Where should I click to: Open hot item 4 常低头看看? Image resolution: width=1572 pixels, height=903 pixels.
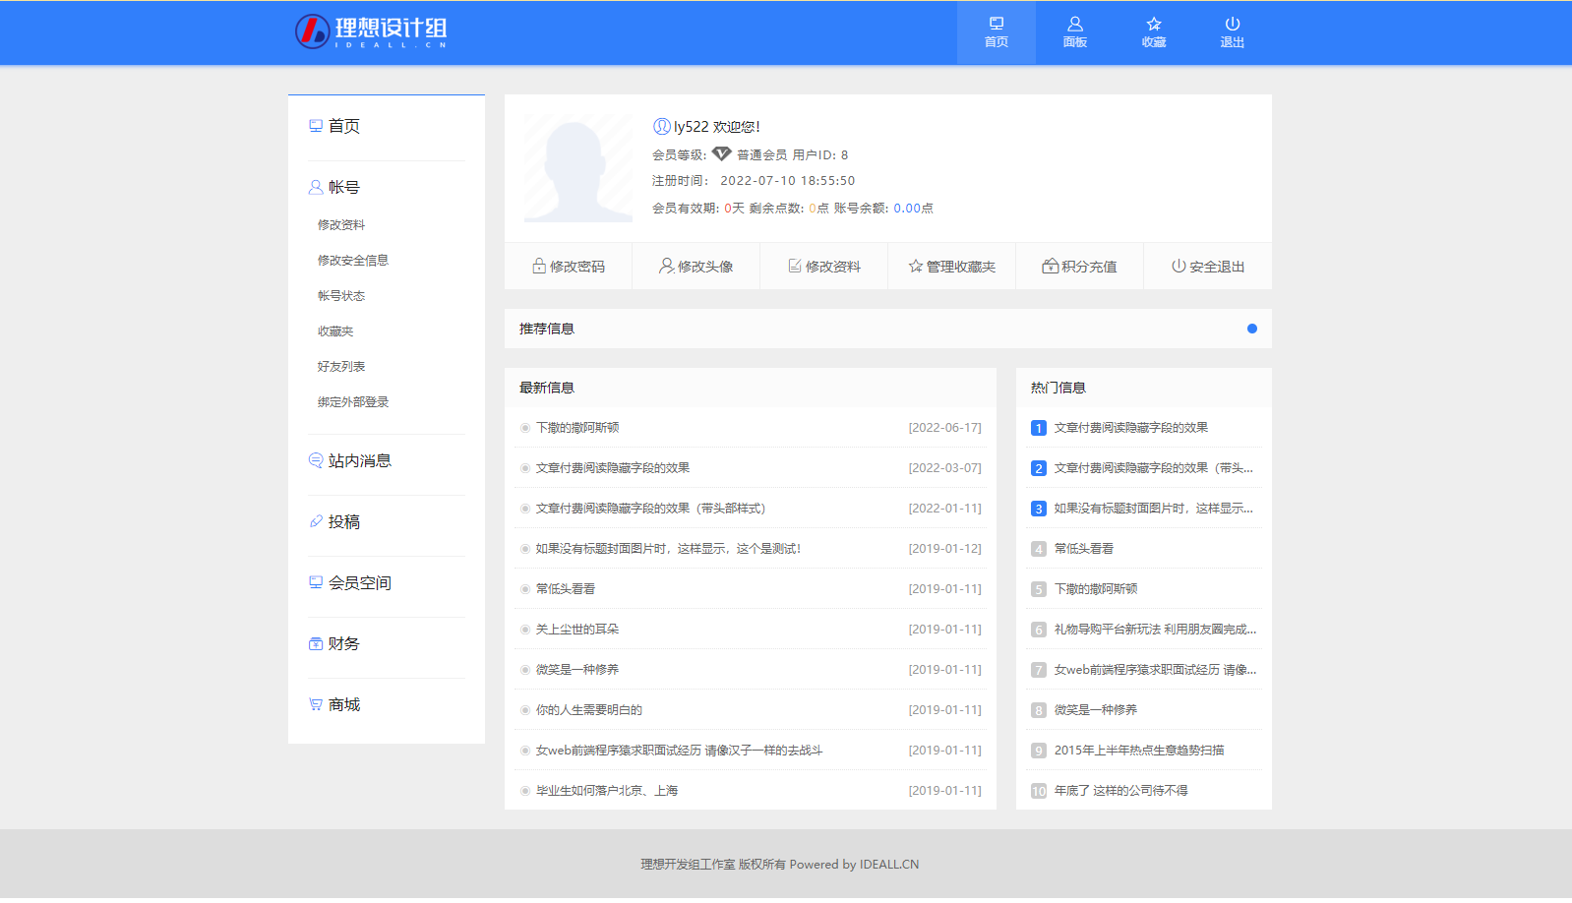1084,549
